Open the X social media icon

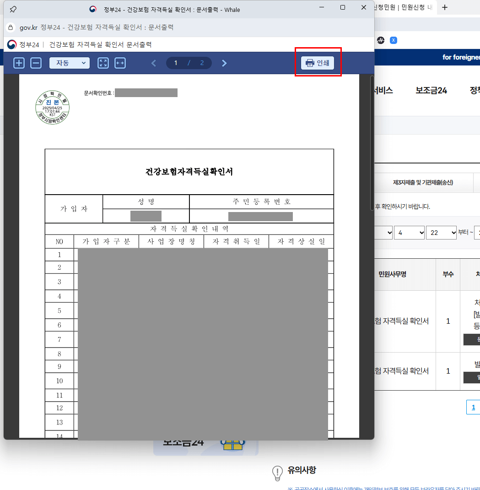[x=393, y=40]
